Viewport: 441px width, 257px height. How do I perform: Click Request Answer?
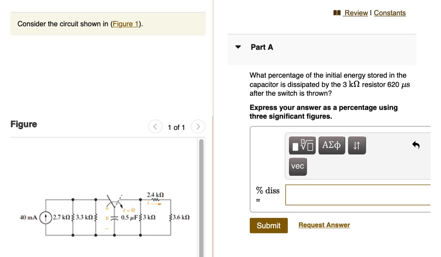click(324, 225)
